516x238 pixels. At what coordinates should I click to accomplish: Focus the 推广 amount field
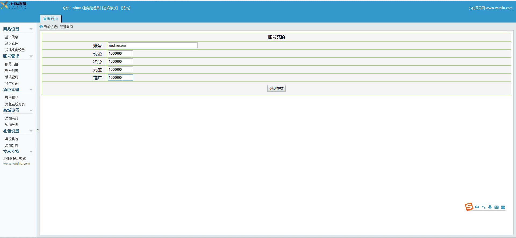coord(120,77)
